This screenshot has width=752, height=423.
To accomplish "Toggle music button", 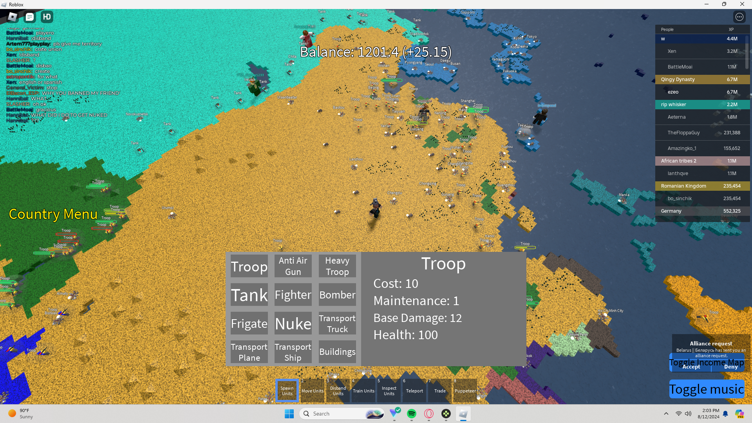I will (706, 389).
